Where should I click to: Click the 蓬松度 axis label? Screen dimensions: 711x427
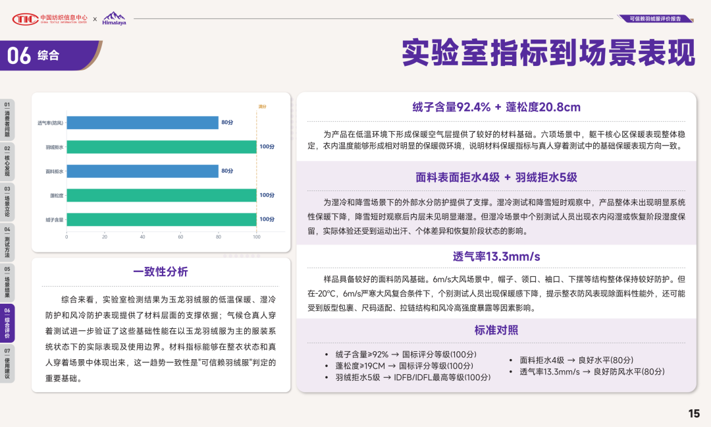coord(57,196)
